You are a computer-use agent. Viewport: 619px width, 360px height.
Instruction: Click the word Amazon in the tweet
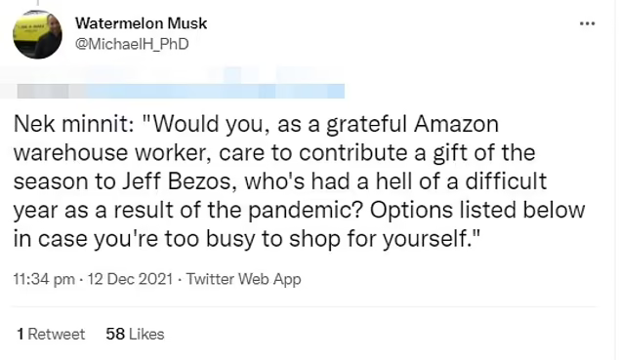pos(456,124)
